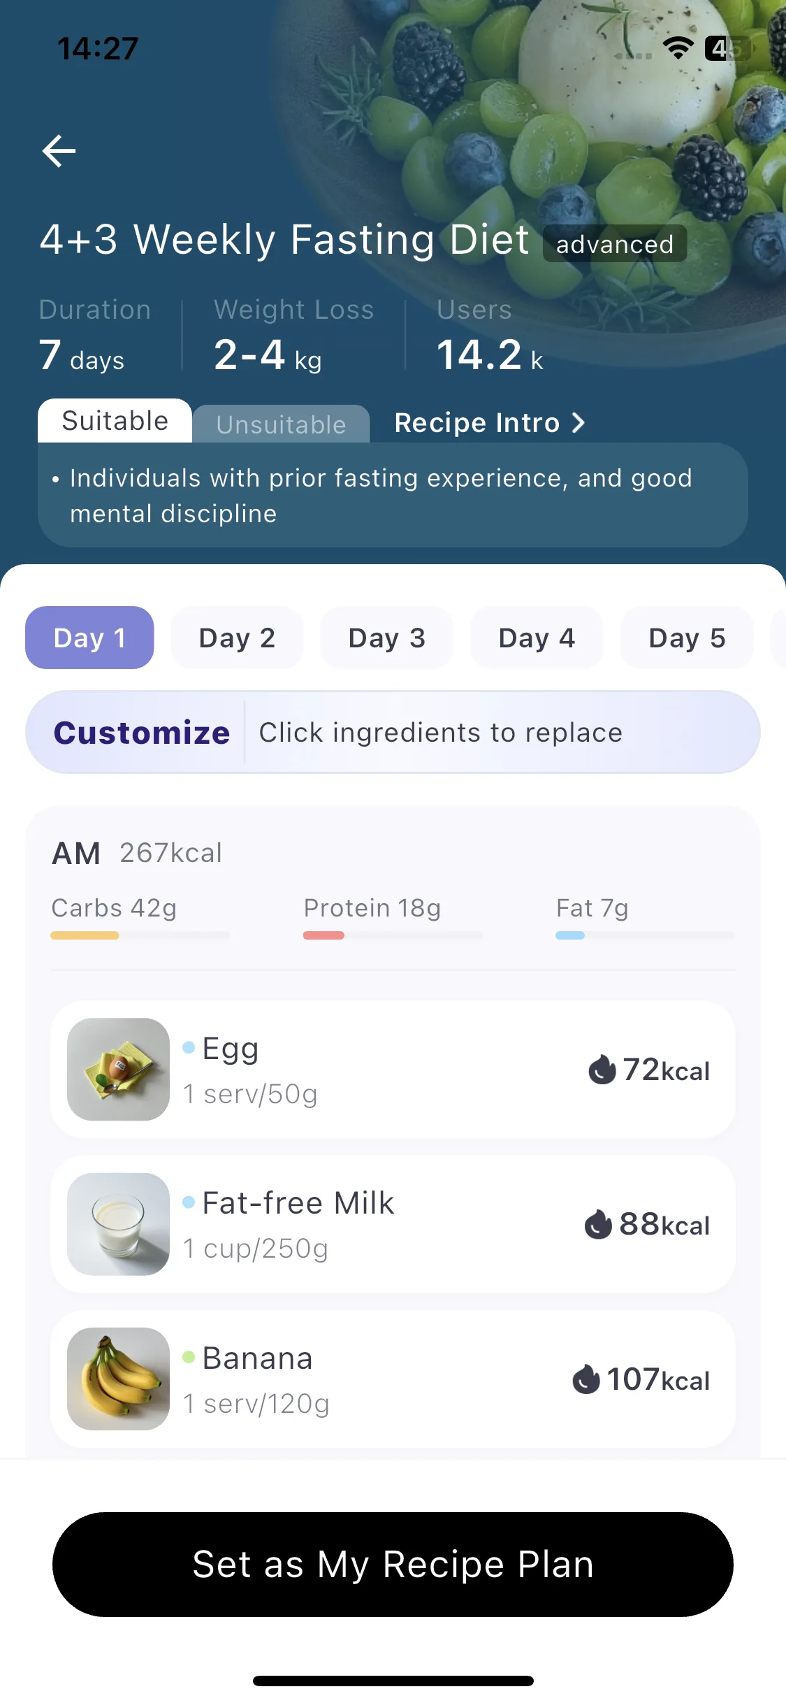This screenshot has height=1703, width=786.
Task: Switch to the Unsuitable tab
Action: [281, 424]
